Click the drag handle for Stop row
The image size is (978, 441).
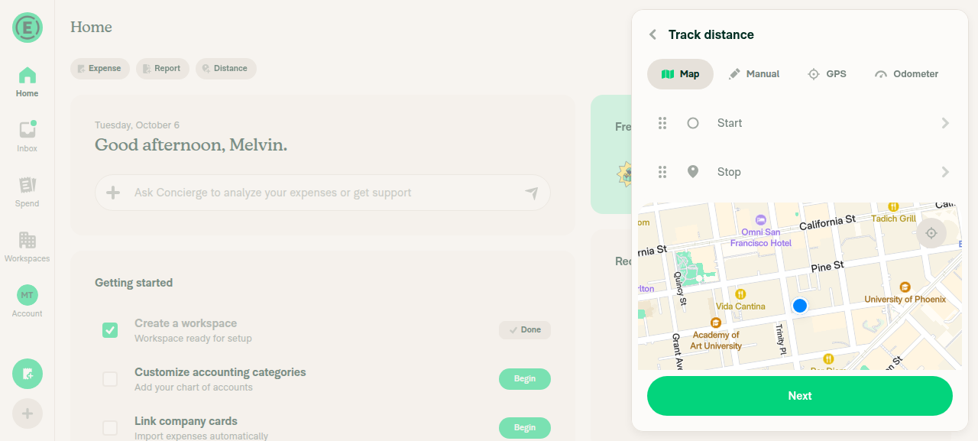click(662, 172)
